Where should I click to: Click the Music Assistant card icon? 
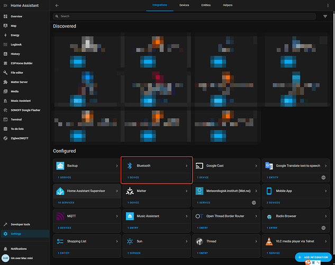[130, 216]
